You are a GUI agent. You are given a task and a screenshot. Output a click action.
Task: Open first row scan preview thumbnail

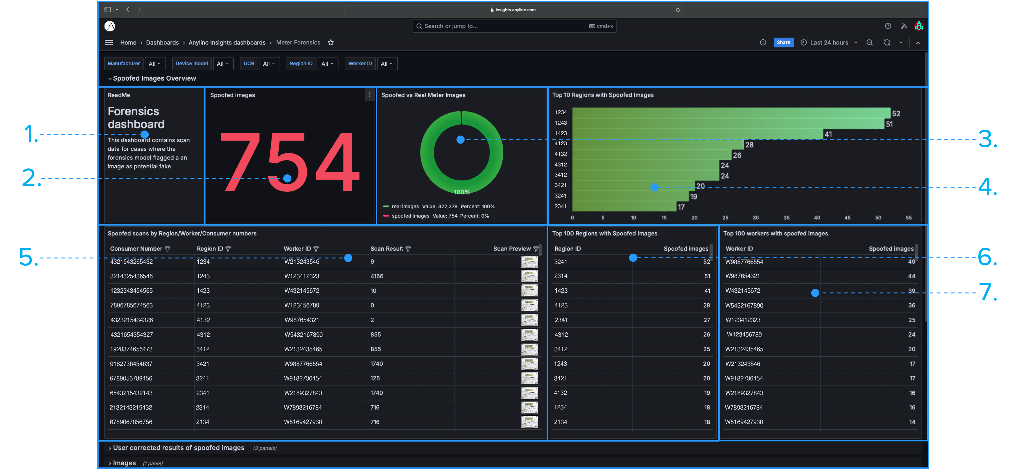click(529, 262)
